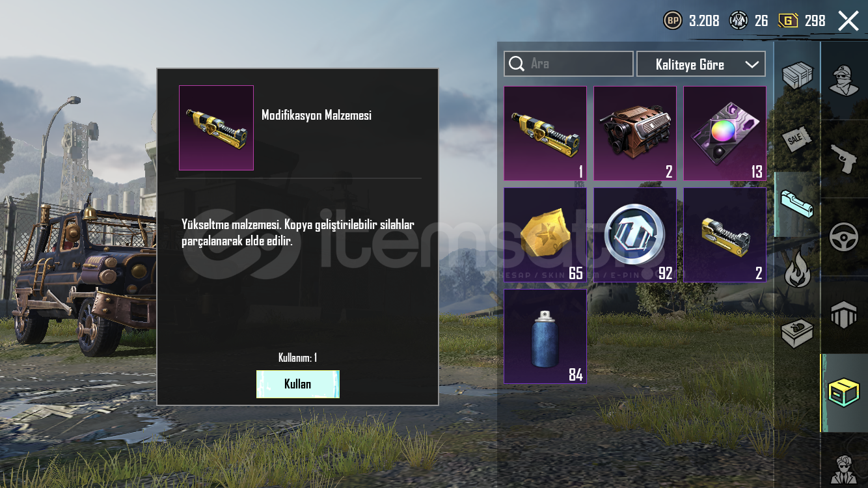Viewport: 868px width, 488px height.
Task: Switch to the SALE ticket sub-tab
Action: click(797, 139)
